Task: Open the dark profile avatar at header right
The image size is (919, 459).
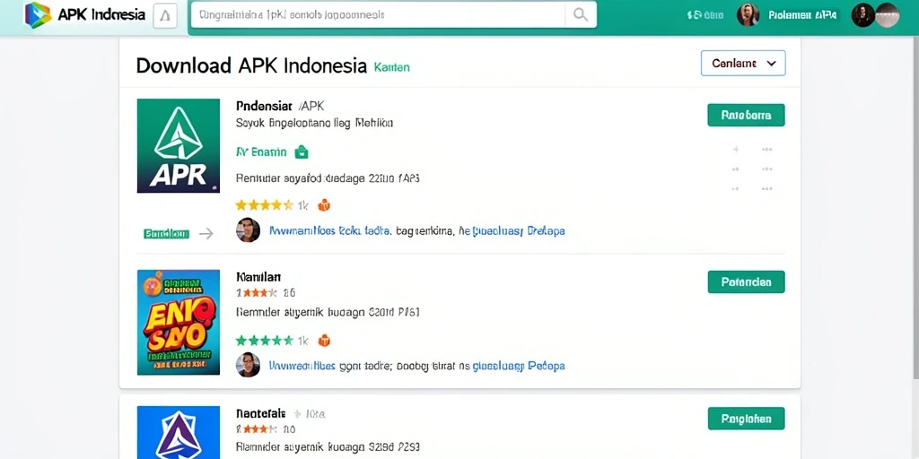Action: pos(862,15)
